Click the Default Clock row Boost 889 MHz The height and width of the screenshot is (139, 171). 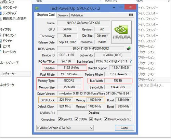pos(123,106)
